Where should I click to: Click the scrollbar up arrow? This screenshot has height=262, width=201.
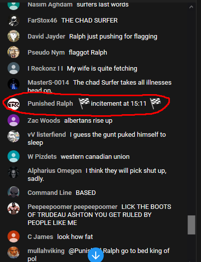point(191,7)
